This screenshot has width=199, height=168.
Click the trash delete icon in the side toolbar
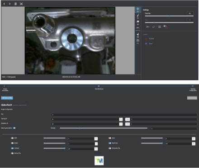pyautogui.click(x=138, y=41)
